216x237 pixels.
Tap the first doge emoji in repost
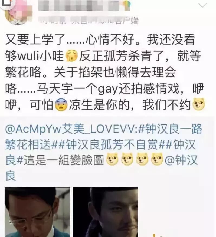click(x=112, y=159)
